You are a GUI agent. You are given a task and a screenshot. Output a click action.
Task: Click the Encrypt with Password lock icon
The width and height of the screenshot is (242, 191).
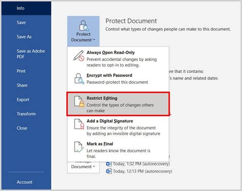pyautogui.click(x=79, y=79)
